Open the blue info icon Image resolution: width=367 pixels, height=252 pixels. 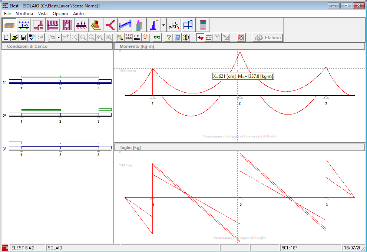[x=186, y=37]
